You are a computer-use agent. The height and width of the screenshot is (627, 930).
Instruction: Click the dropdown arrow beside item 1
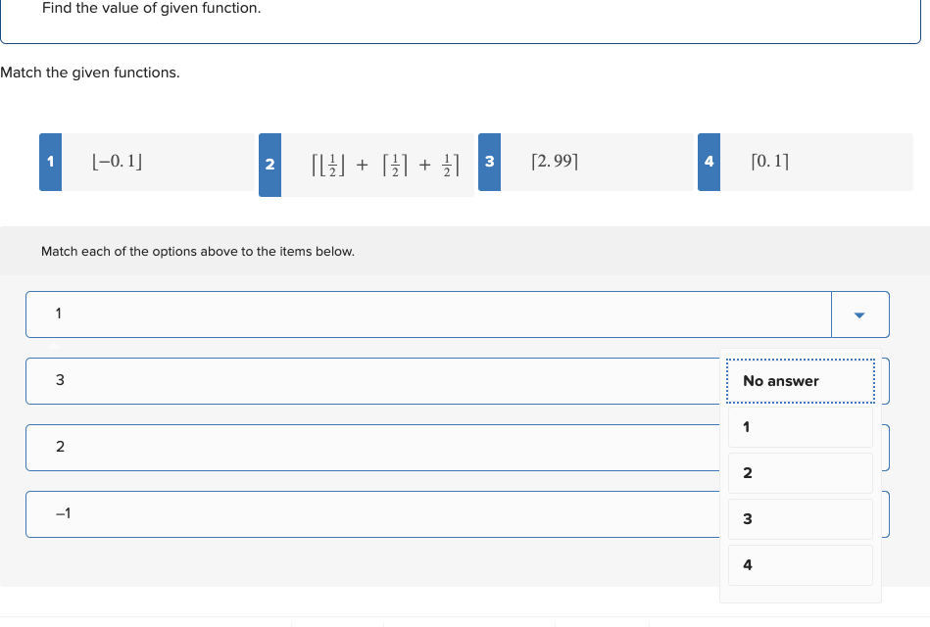pyautogui.click(x=859, y=313)
